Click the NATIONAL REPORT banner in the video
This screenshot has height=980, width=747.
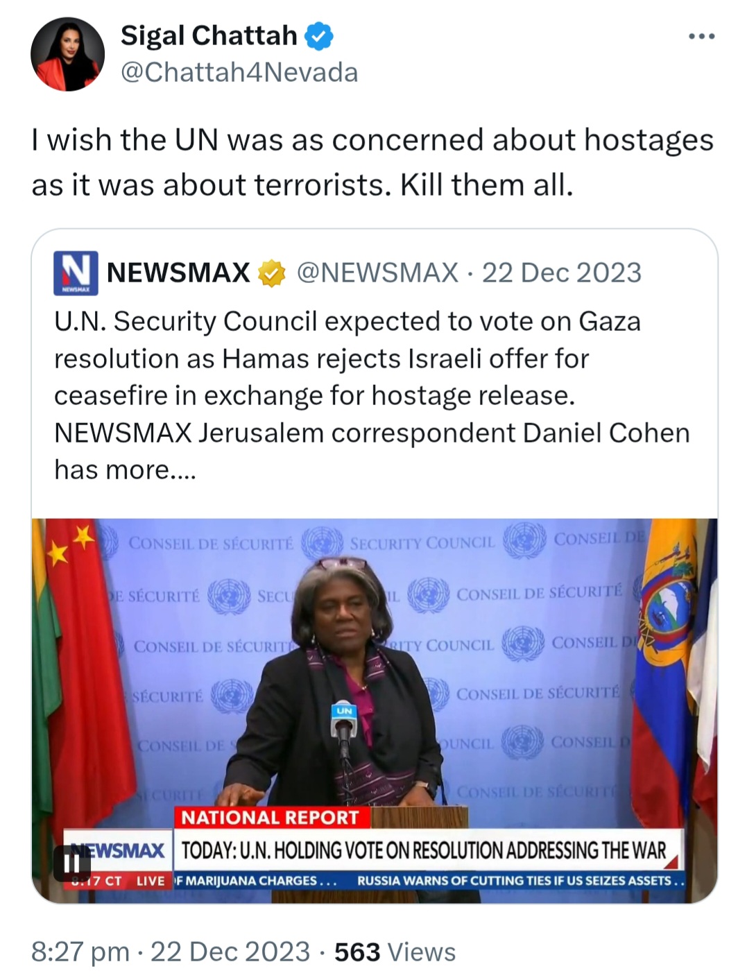270,817
